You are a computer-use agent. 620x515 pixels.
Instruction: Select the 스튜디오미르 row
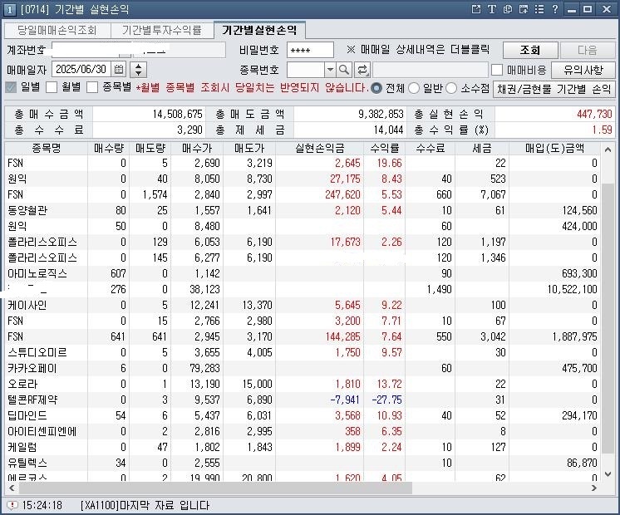(x=303, y=352)
